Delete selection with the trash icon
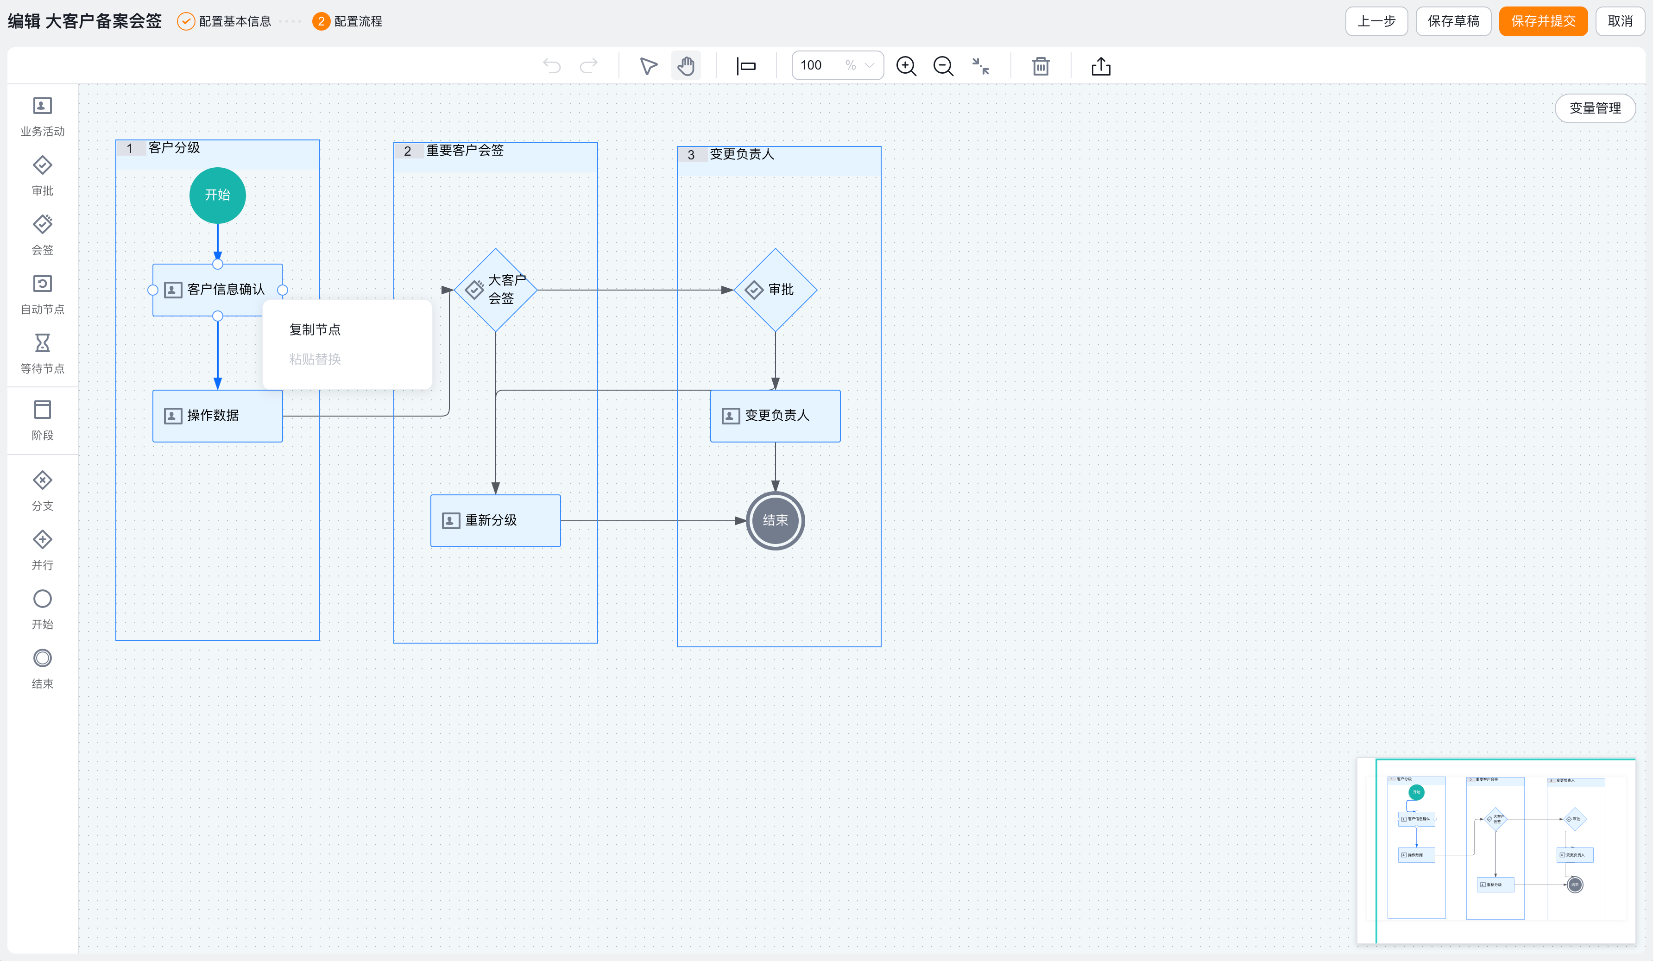The image size is (1653, 961). pos(1041,66)
